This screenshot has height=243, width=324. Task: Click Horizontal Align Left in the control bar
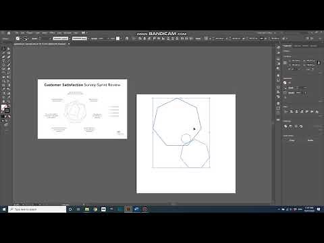point(140,38)
